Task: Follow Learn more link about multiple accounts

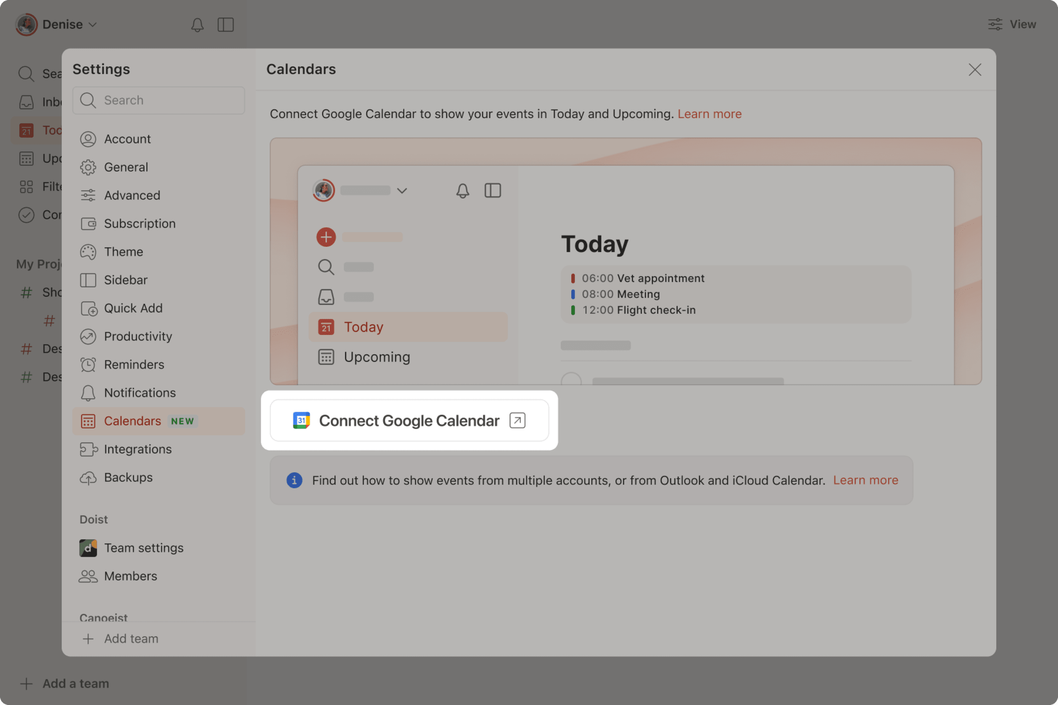Action: pos(865,480)
